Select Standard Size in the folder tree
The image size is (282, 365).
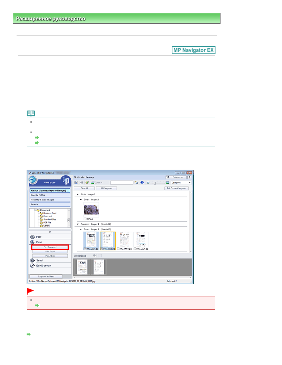49,220
